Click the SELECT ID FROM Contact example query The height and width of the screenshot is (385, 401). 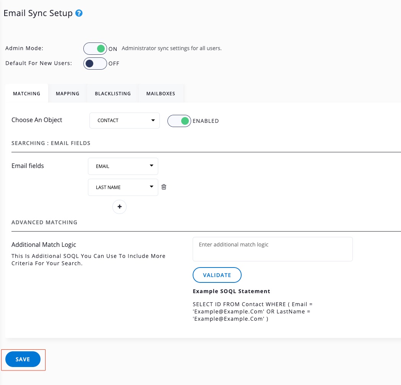(253, 312)
